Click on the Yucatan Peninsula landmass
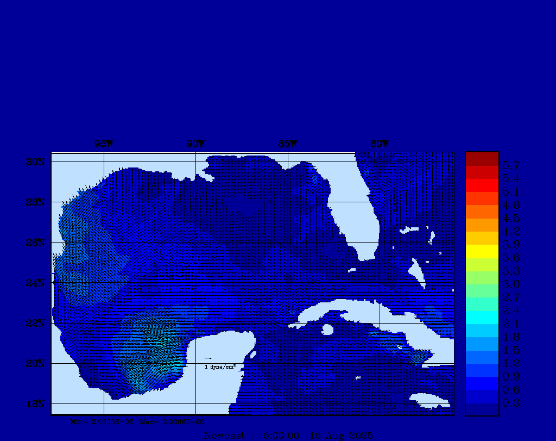The width and height of the screenshot is (556, 441). 223,353
